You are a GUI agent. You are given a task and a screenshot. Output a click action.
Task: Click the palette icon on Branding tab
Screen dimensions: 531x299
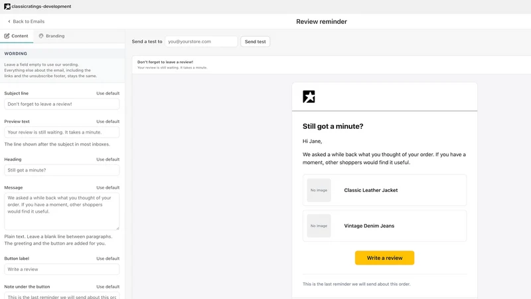(x=41, y=36)
